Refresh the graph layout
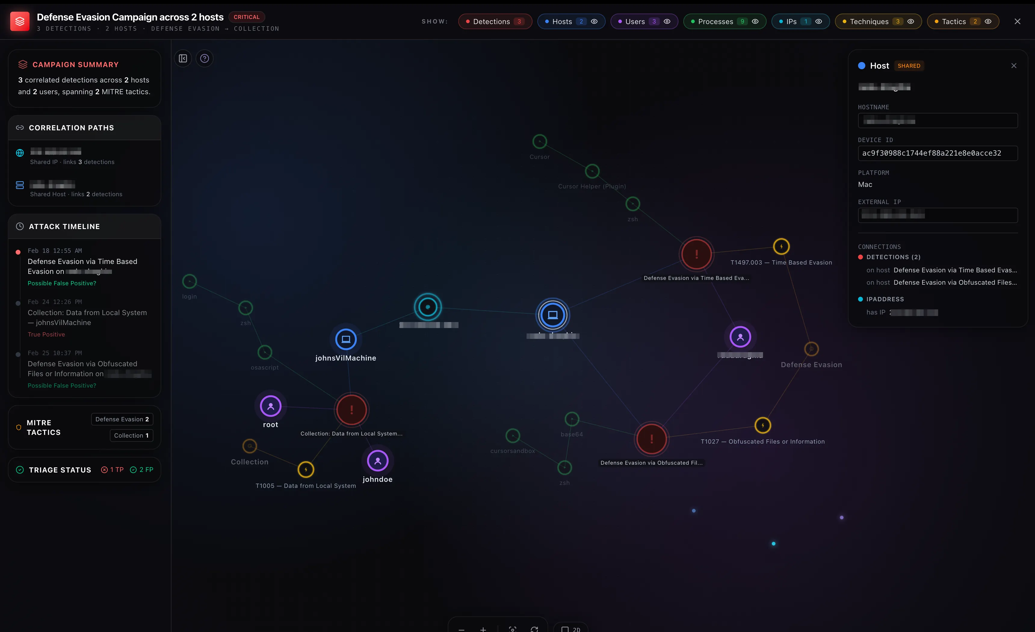 coord(534,629)
